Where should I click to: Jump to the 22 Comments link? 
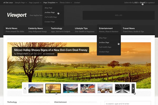point(49,54)
